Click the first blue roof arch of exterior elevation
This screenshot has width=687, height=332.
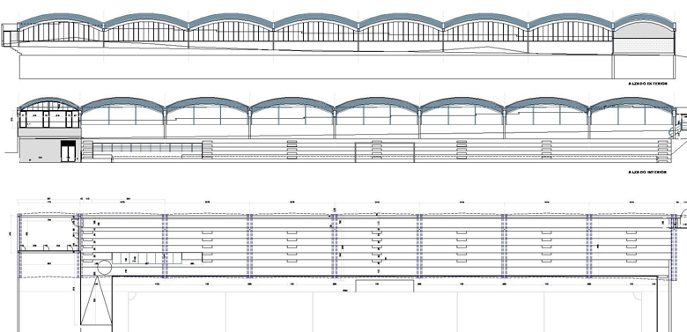61,20
